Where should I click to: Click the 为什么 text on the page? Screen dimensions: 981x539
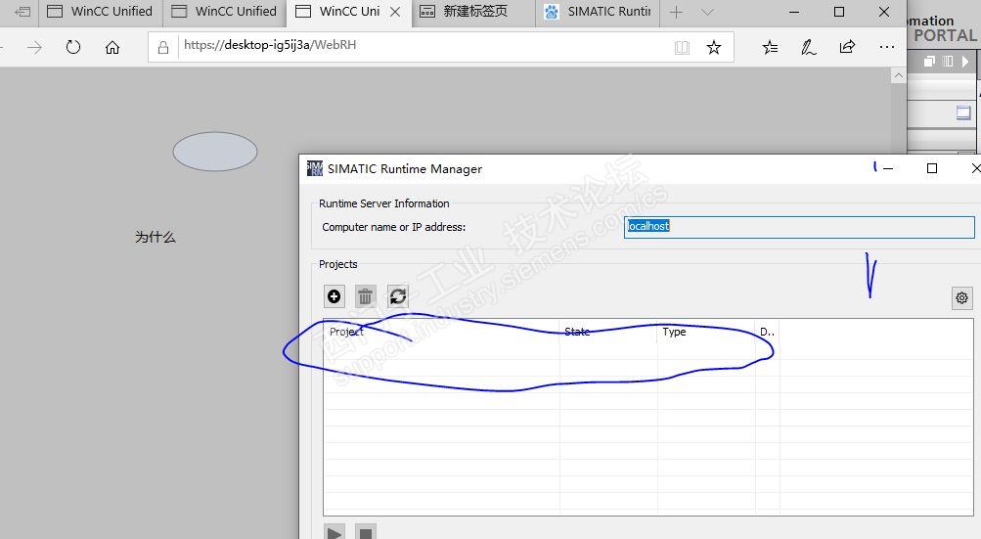click(x=156, y=237)
